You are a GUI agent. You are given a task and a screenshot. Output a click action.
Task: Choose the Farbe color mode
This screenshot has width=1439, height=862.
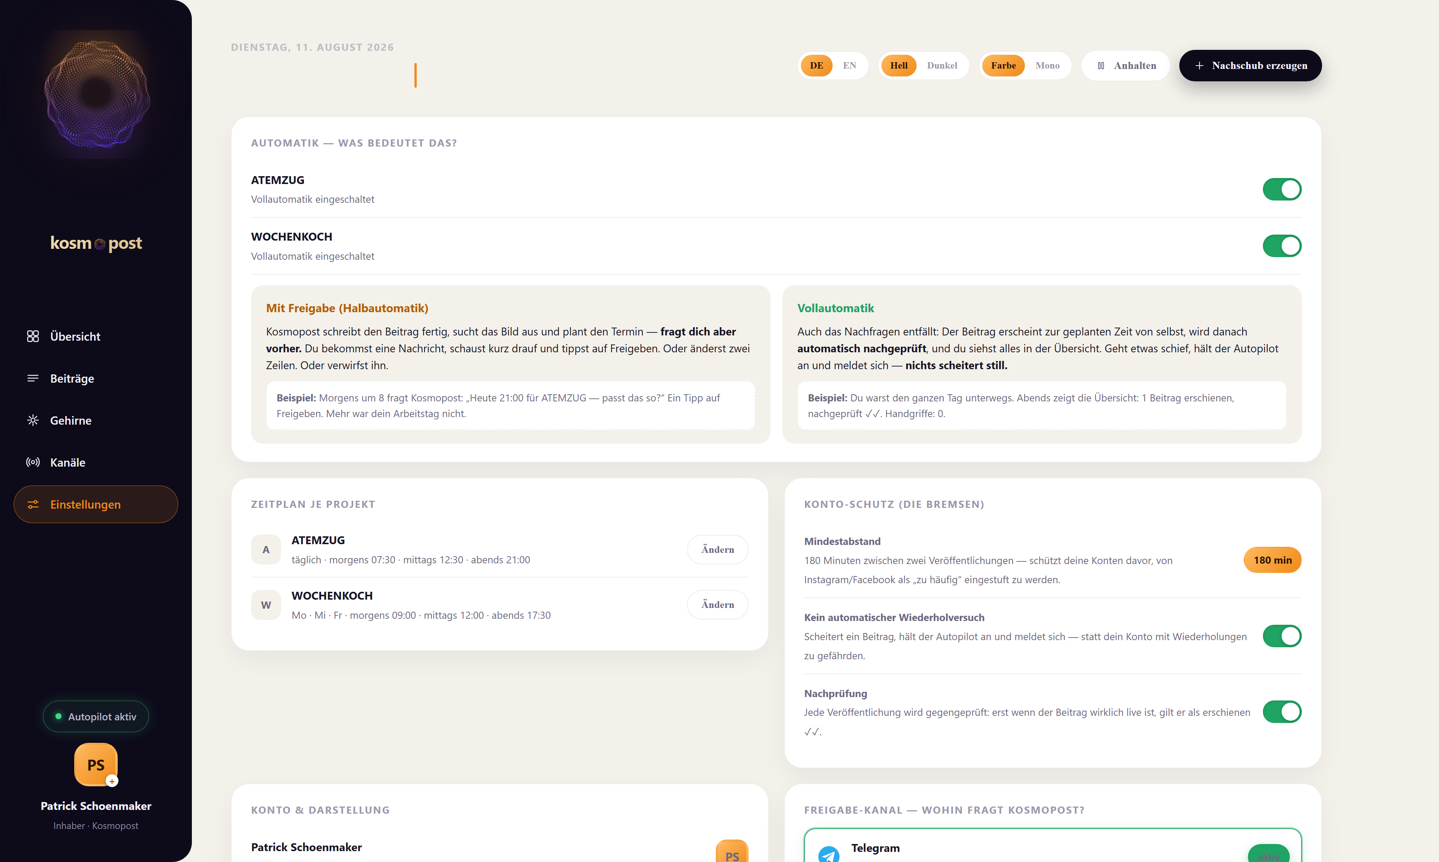coord(1003,66)
